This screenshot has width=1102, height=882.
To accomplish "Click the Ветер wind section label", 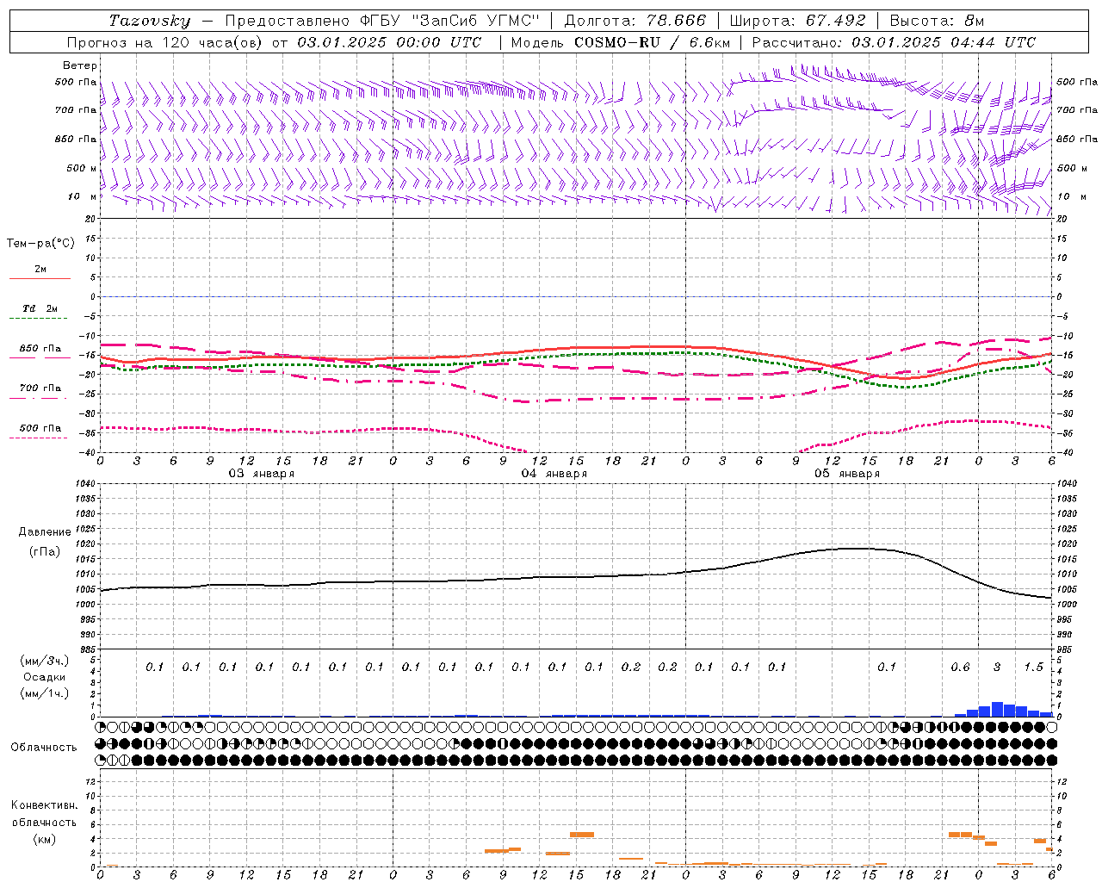I will tap(80, 65).
